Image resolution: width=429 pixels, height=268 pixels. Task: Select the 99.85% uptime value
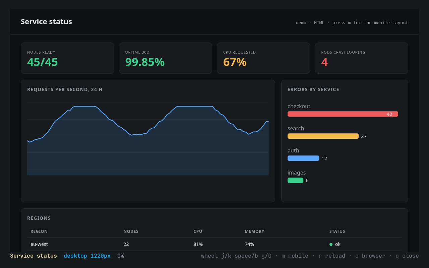click(x=145, y=62)
